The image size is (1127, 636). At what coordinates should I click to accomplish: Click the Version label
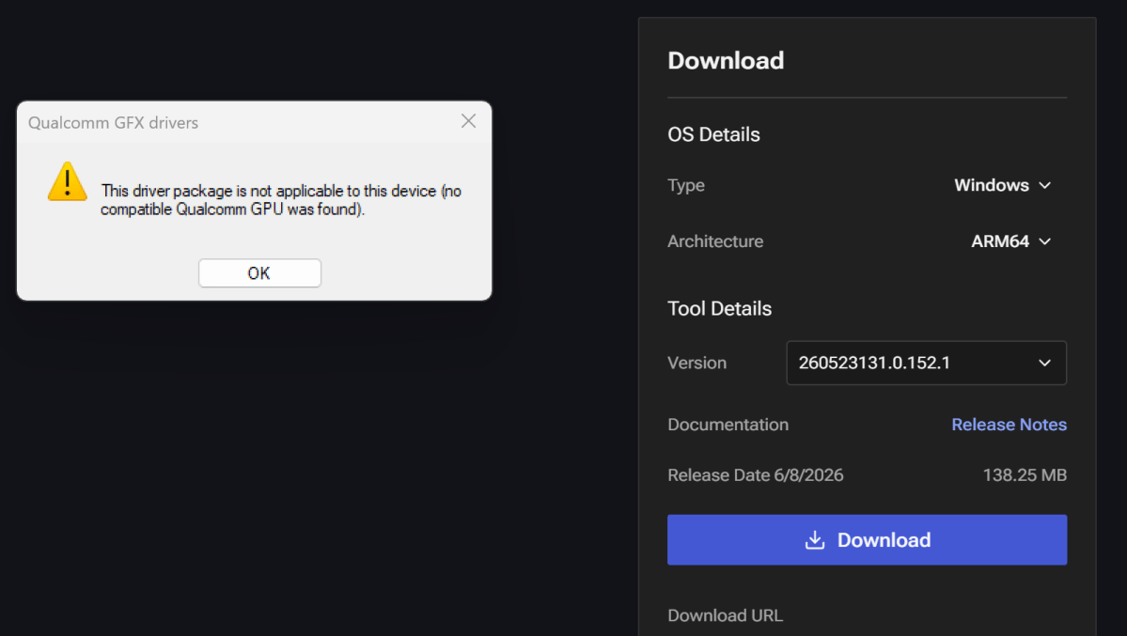(x=697, y=363)
